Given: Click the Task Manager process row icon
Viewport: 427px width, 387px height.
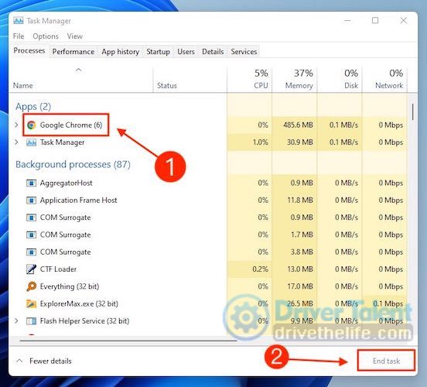Looking at the screenshot, I should 31,142.
